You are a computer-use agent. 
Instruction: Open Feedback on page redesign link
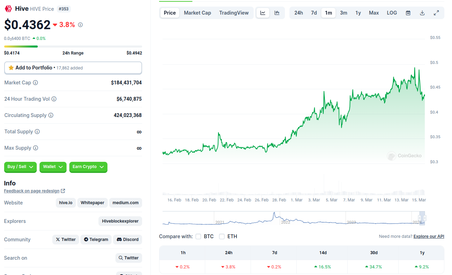pos(32,191)
